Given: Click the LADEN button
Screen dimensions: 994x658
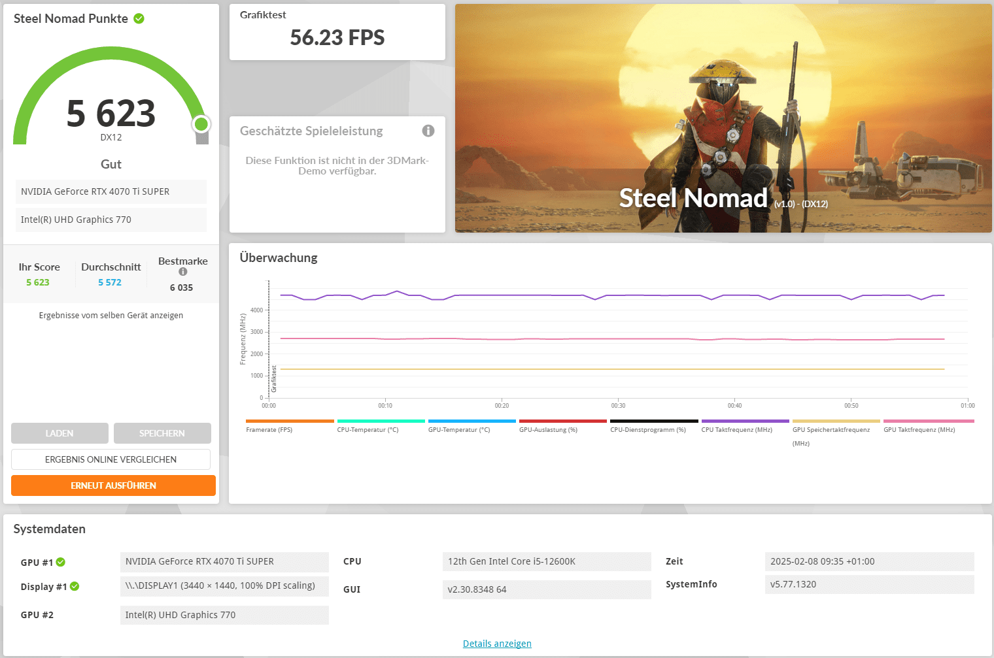Looking at the screenshot, I should click(x=60, y=433).
